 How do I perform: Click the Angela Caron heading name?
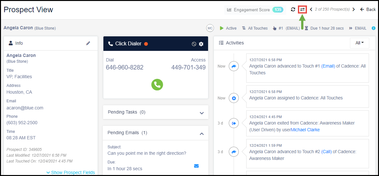tap(18, 28)
